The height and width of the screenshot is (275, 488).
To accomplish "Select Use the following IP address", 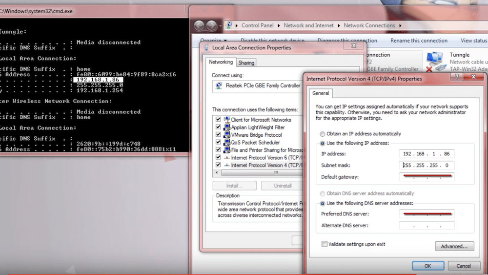I will (323, 143).
